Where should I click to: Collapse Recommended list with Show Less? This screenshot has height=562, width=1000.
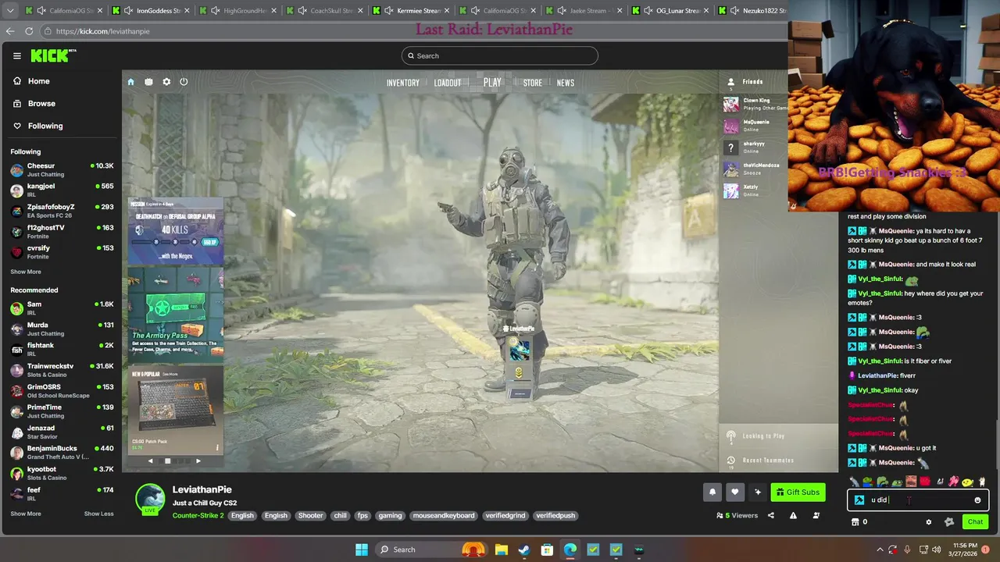[98, 514]
